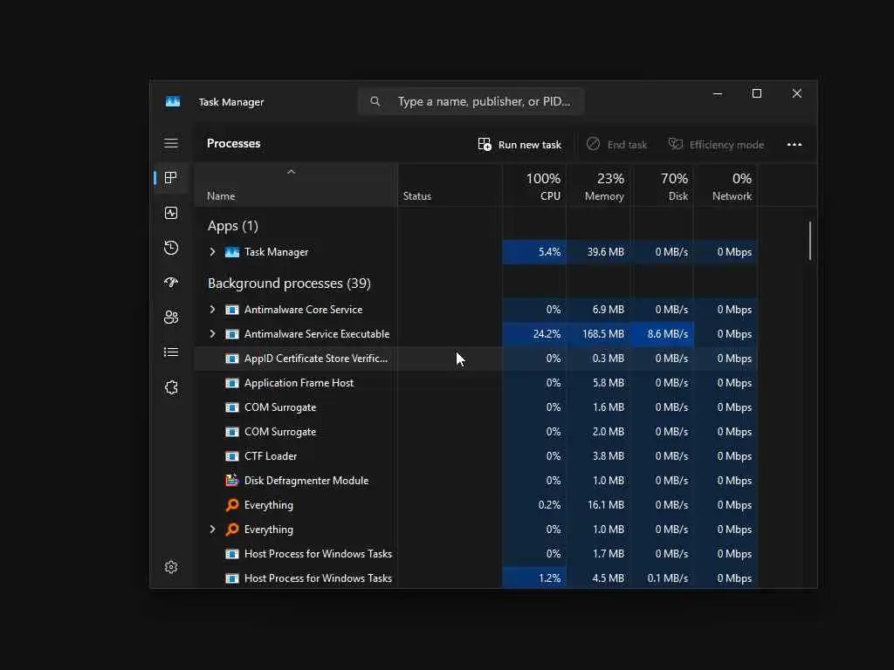Sort processes by CPU column
The image size is (894, 670).
[534, 186]
